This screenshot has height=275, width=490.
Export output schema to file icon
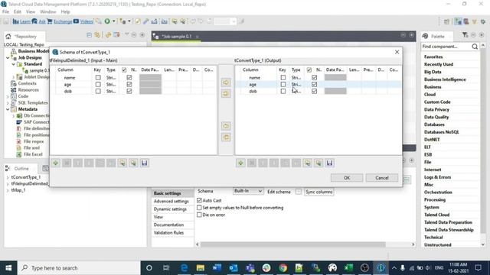pyautogui.click(x=318, y=163)
